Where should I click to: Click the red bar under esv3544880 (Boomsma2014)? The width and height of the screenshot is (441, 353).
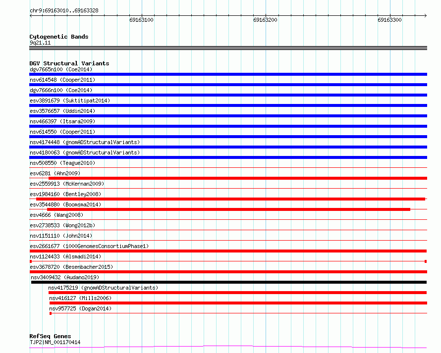(228, 209)
